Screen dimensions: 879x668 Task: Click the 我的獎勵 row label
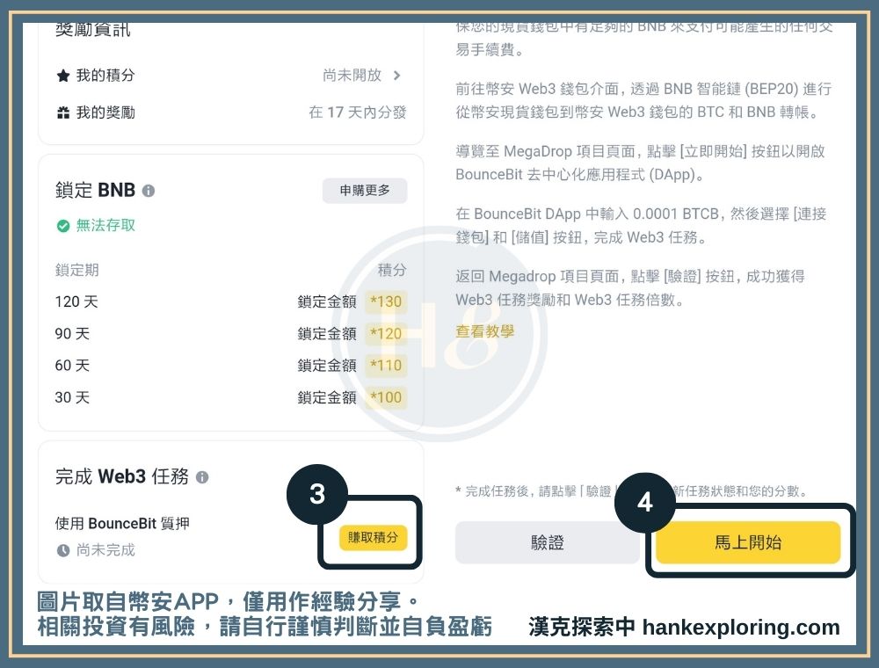pos(105,113)
